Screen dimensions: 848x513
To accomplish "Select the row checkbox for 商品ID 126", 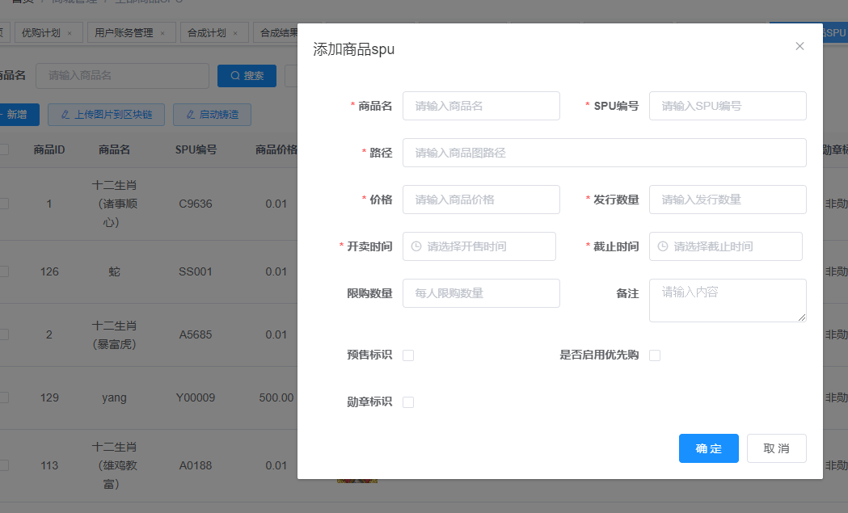I will (x=2, y=271).
